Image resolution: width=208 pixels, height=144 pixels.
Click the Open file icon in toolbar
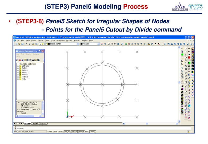pos(19,44)
